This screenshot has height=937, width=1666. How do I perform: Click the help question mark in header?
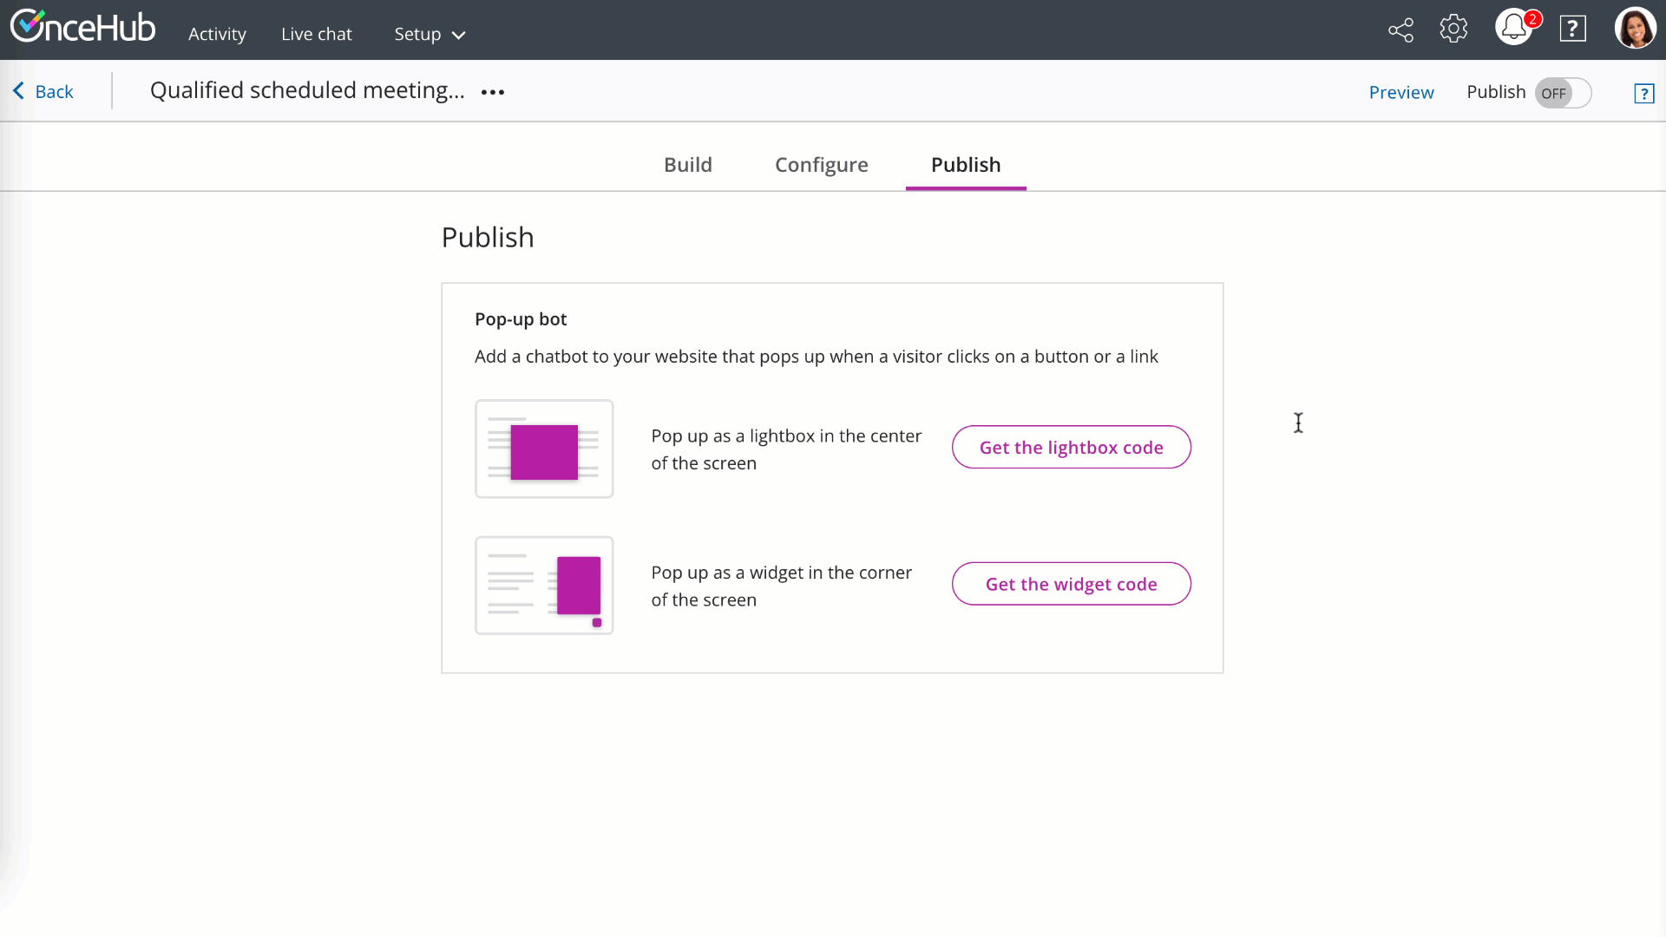(x=1572, y=29)
